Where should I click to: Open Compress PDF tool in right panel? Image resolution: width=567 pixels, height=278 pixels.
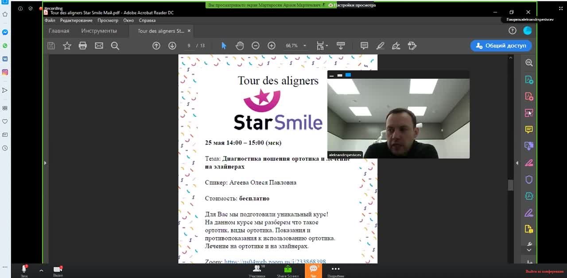pyautogui.click(x=529, y=196)
